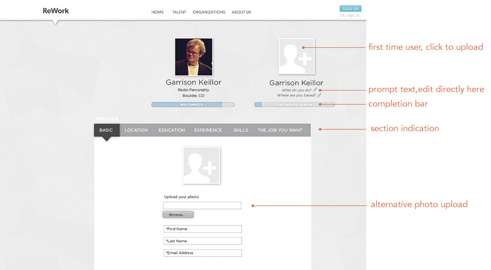Visit the About Us page

(242, 12)
